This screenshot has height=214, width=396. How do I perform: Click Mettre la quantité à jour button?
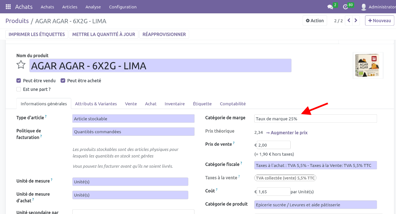tap(104, 34)
